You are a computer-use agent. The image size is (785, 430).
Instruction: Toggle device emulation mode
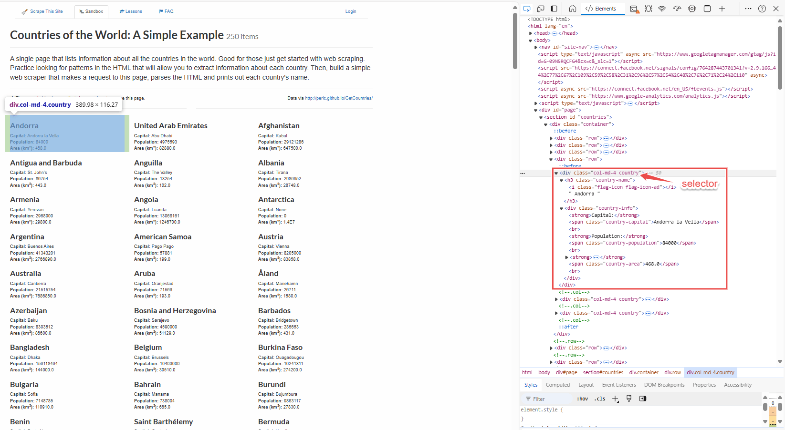click(540, 8)
